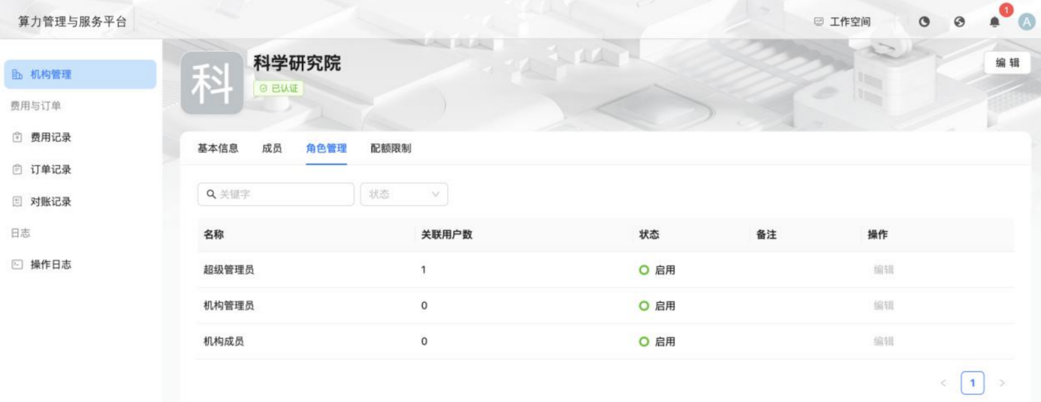The height and width of the screenshot is (402, 1041).
Task: Expand the 状态 filter dropdown
Action: tap(404, 194)
